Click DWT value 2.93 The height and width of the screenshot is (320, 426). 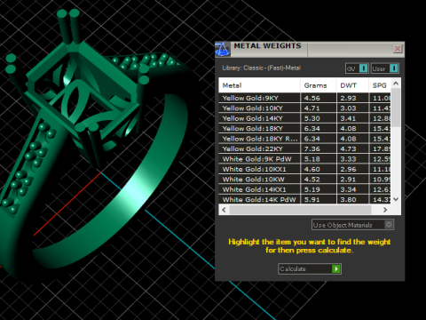click(348, 98)
